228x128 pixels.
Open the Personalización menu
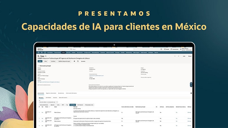(95, 53)
